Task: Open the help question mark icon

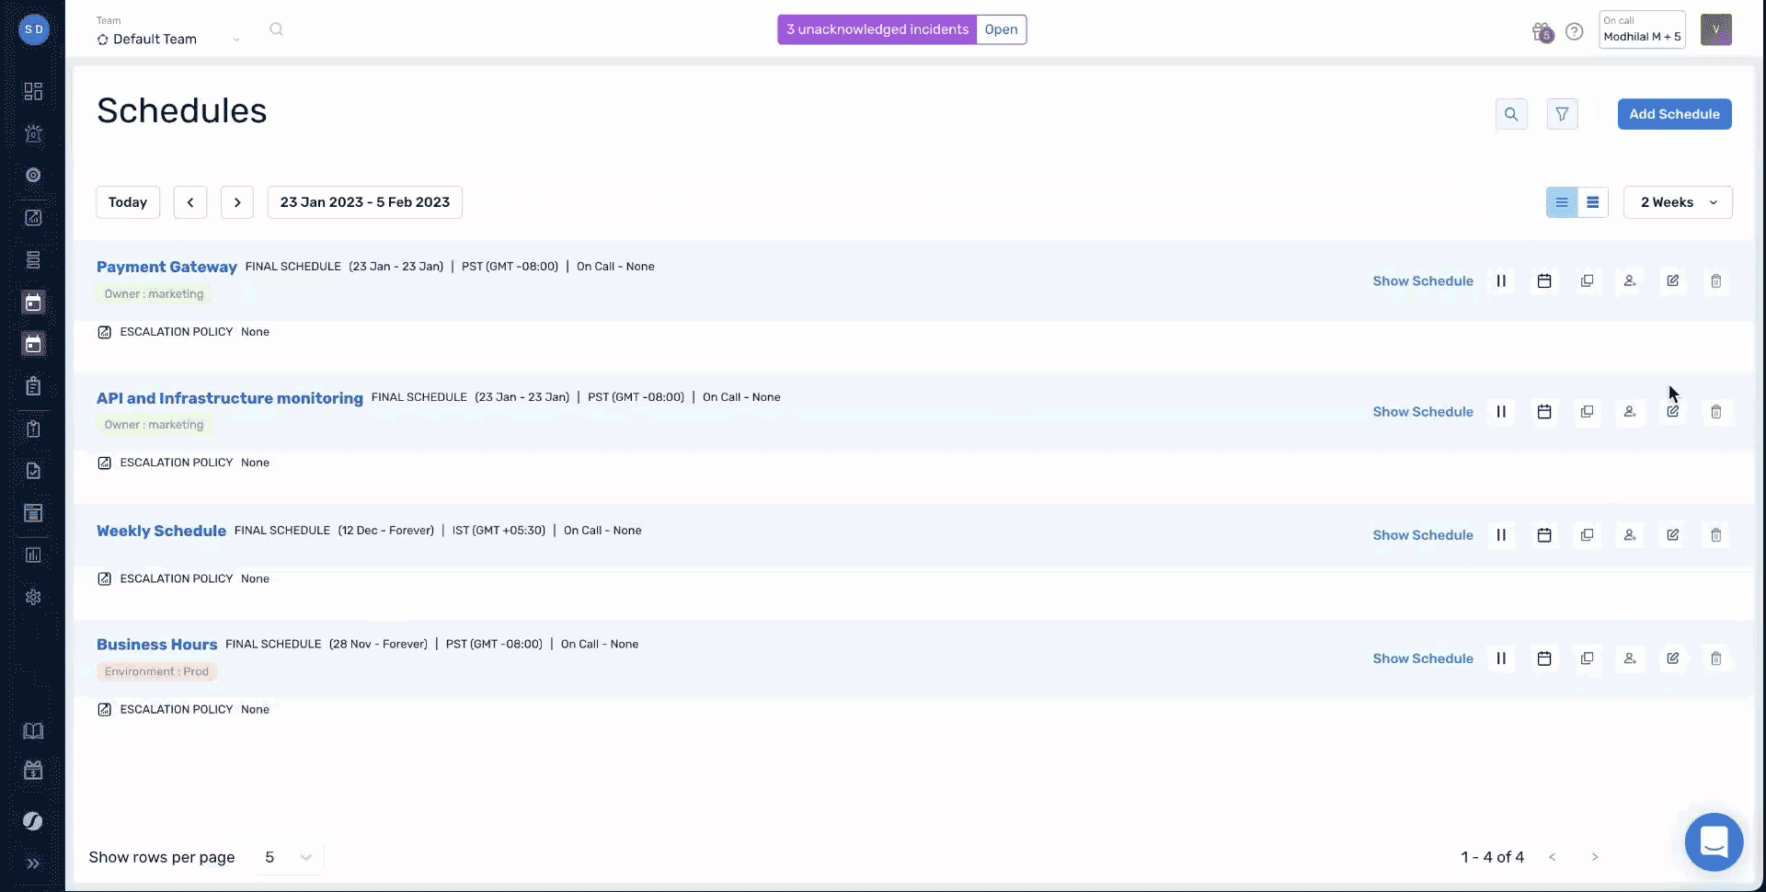Action: (x=1575, y=32)
